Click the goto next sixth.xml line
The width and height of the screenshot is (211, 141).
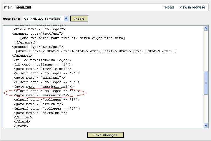(x=40, y=113)
